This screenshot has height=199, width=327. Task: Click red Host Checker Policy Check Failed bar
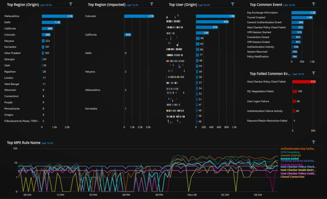coord(304,82)
